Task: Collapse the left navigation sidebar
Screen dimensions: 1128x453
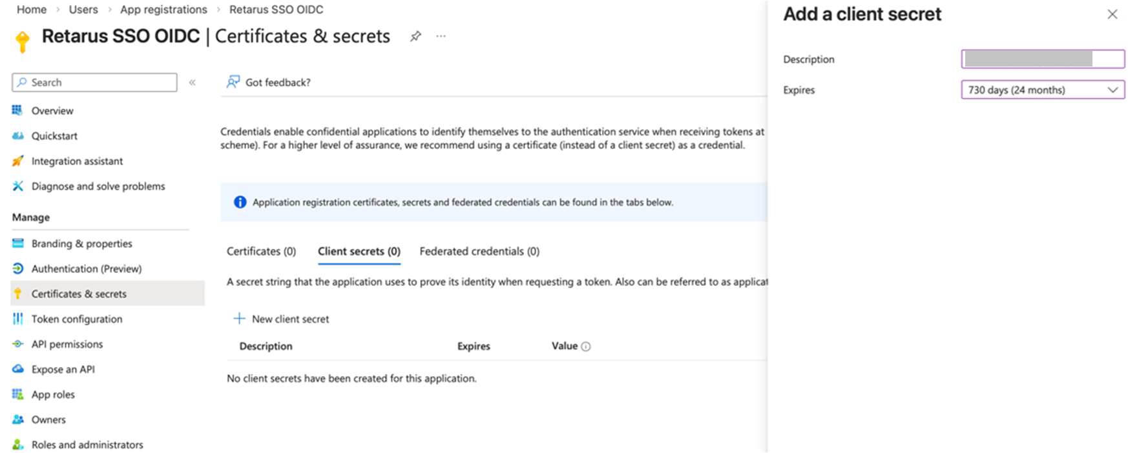Action: point(193,83)
